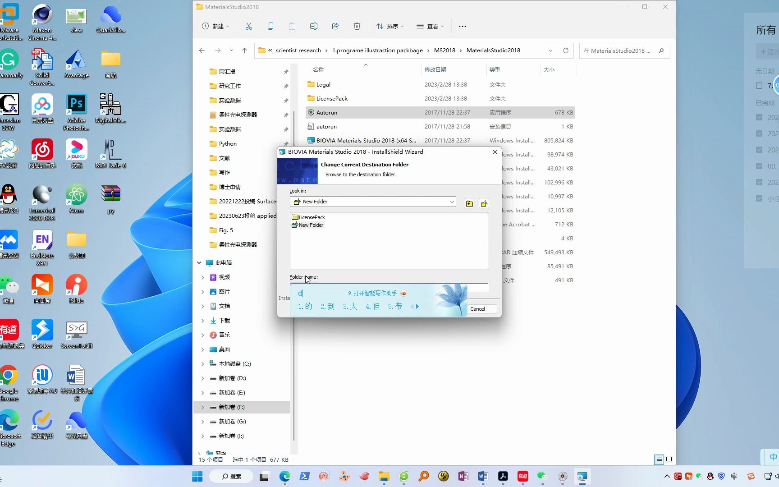This screenshot has height=487, width=779.
Task: Select New Folder in wizard folder list
Action: point(307,225)
